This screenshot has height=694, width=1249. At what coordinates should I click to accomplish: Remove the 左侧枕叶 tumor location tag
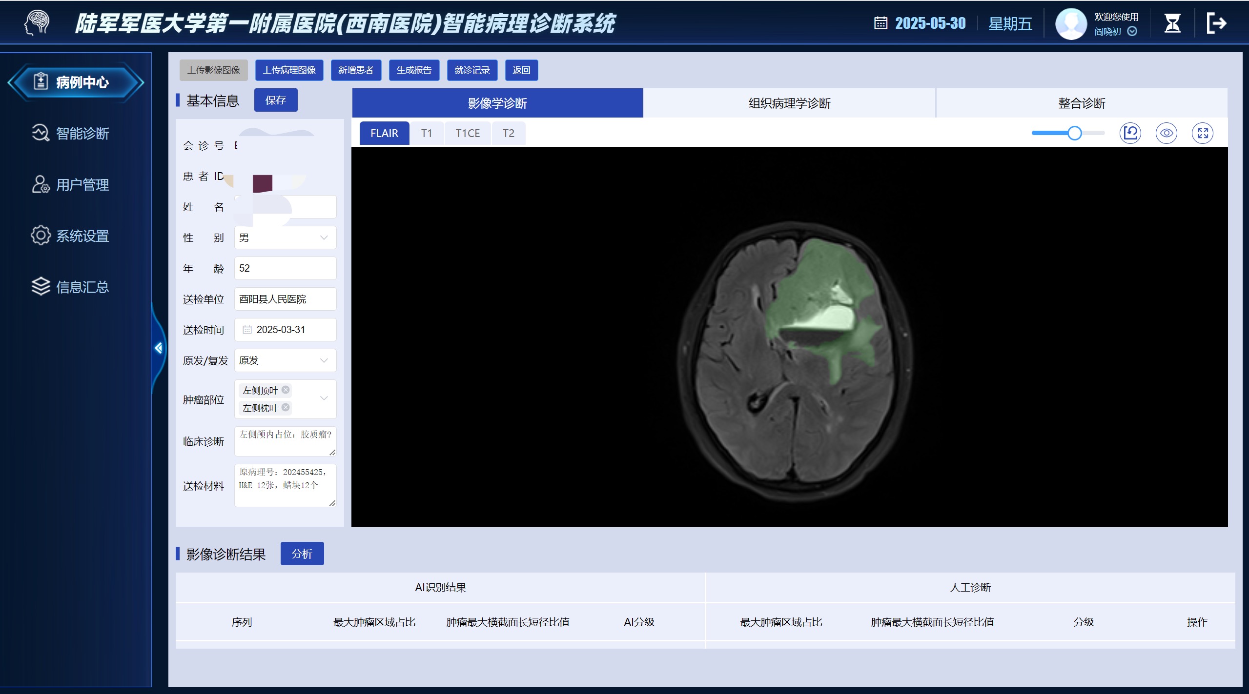coord(286,407)
